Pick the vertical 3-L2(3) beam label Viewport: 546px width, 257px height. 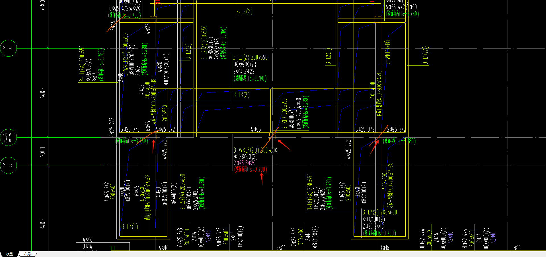pos(329,56)
